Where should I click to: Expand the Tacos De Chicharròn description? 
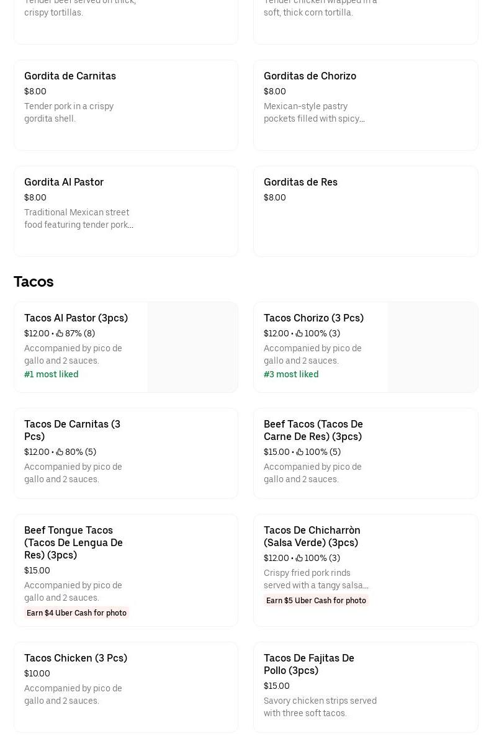coord(316,579)
